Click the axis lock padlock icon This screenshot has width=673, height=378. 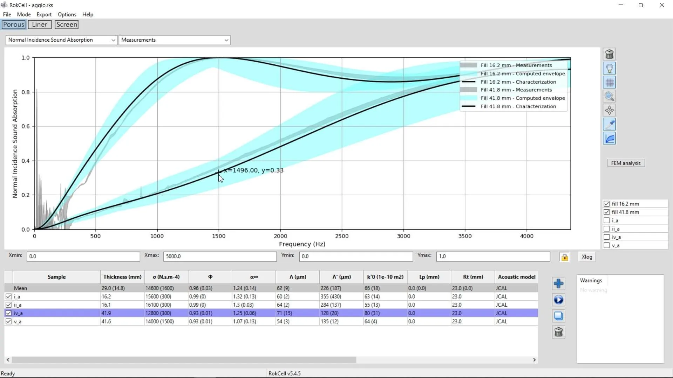(564, 257)
